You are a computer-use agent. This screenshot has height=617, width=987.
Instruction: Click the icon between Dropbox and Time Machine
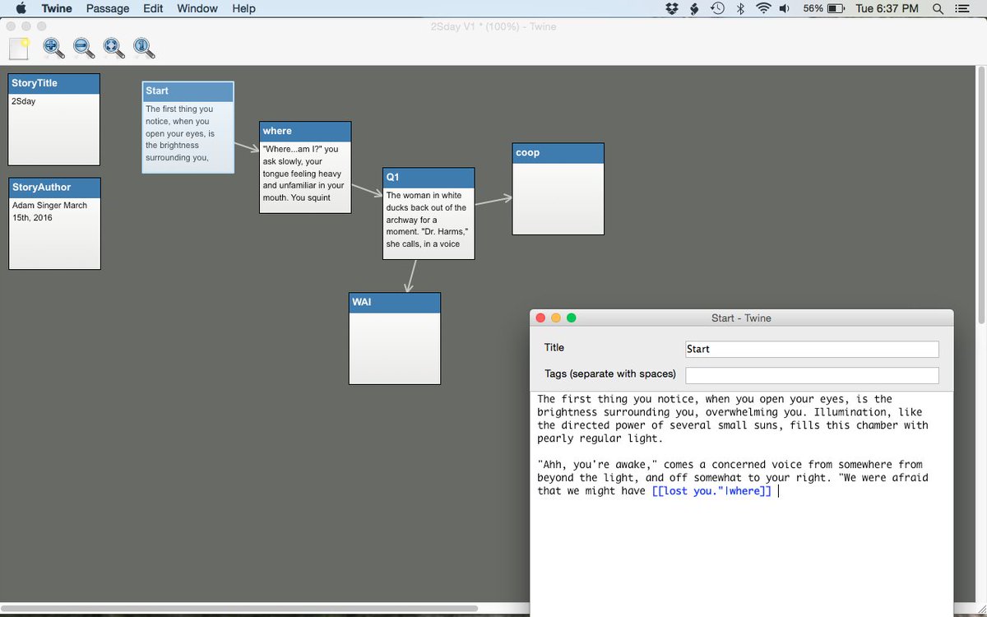pyautogui.click(x=694, y=8)
